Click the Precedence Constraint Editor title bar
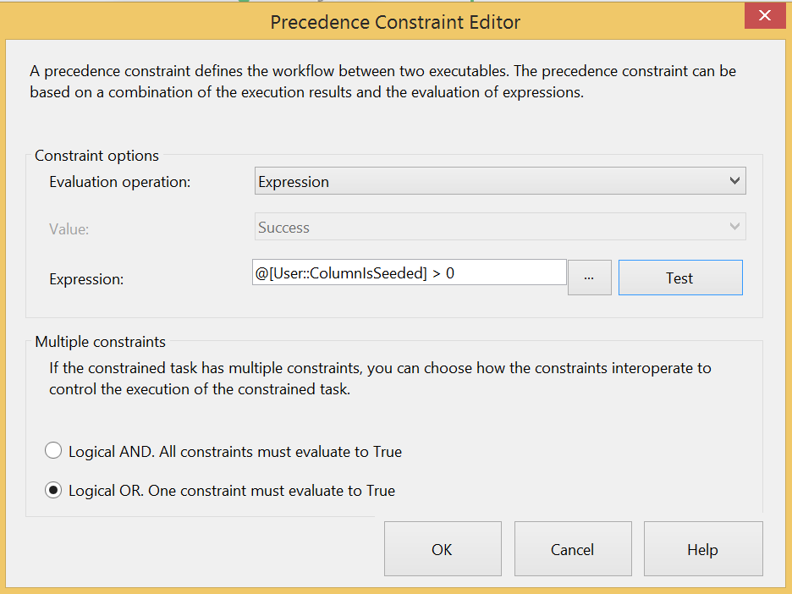Screen dimensions: 792x594 pyautogui.click(x=395, y=22)
